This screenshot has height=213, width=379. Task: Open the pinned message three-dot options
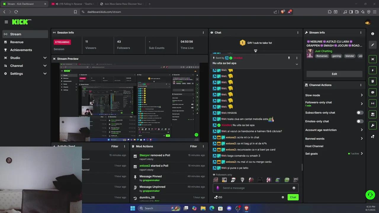pos(297,58)
